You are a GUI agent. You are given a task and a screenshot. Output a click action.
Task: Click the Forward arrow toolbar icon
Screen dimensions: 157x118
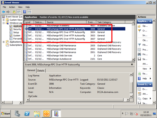click(x=8, y=12)
